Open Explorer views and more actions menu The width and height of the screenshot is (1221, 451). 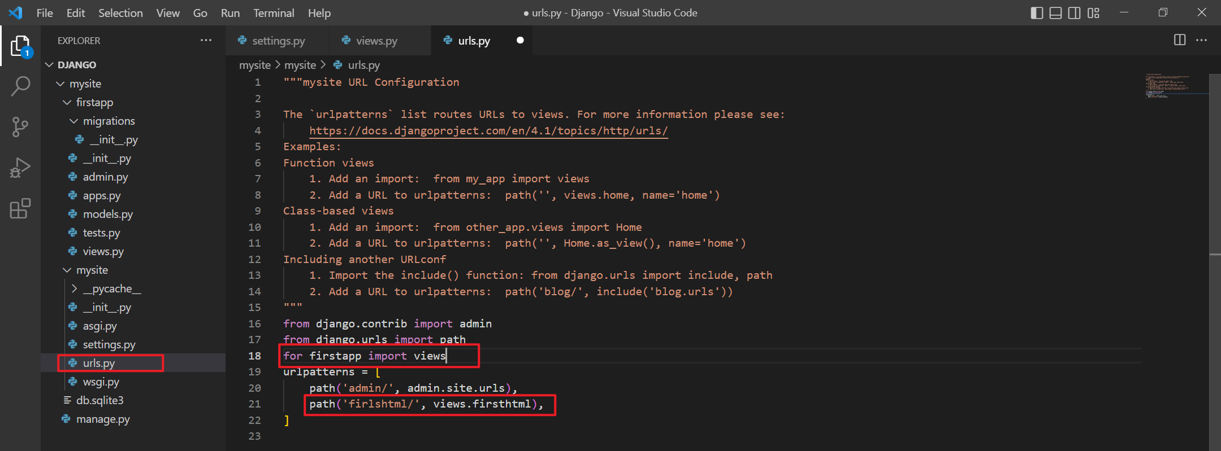(206, 40)
